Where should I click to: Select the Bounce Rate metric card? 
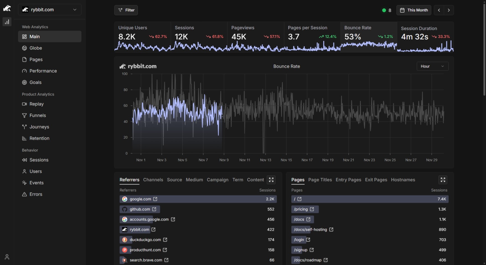[x=368, y=37]
